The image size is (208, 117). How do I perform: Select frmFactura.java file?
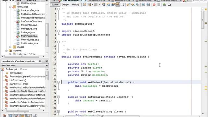[x=29, y=29]
